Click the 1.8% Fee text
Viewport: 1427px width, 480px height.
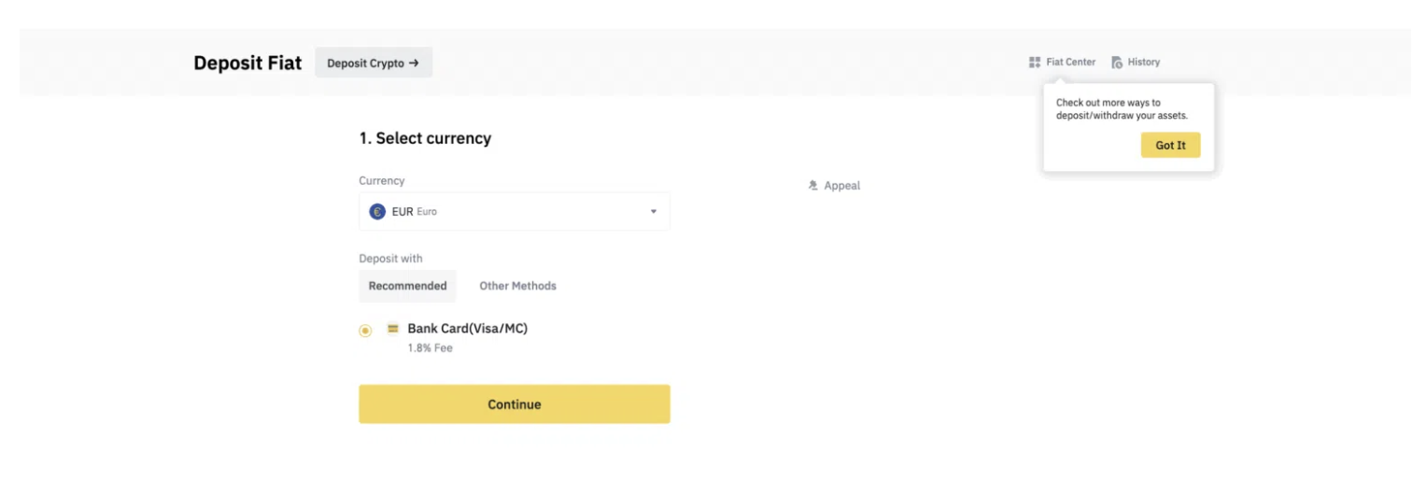[430, 348]
